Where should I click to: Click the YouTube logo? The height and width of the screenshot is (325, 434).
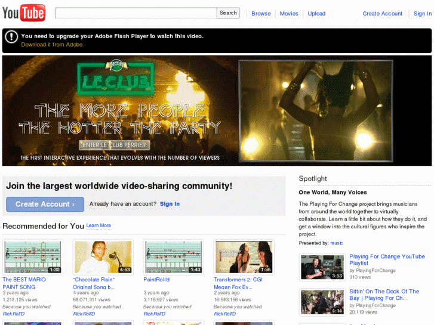coord(24,13)
